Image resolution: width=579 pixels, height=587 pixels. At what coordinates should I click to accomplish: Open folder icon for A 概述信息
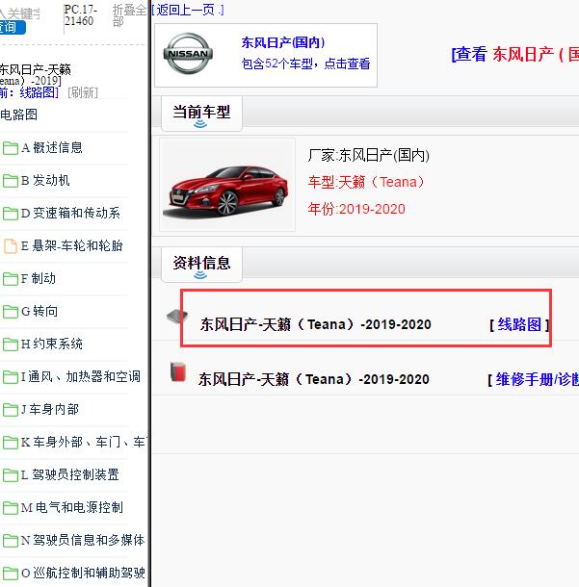[11, 148]
